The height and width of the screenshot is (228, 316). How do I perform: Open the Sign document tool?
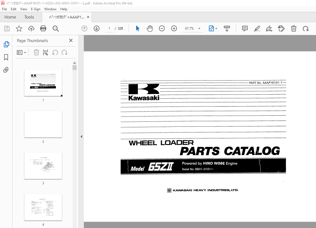tap(269, 28)
